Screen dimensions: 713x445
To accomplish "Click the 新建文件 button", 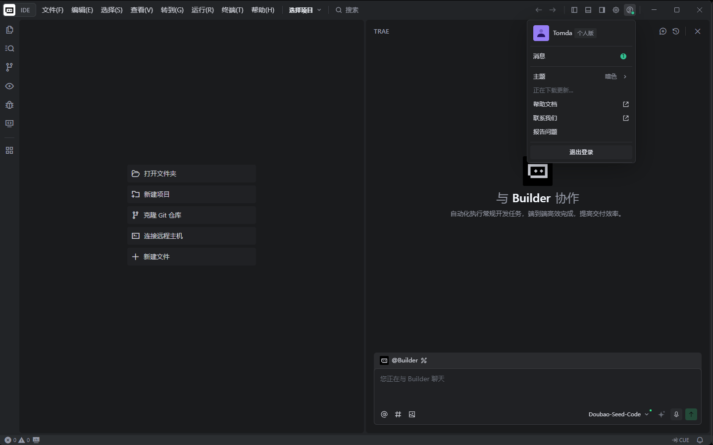I will (192, 257).
